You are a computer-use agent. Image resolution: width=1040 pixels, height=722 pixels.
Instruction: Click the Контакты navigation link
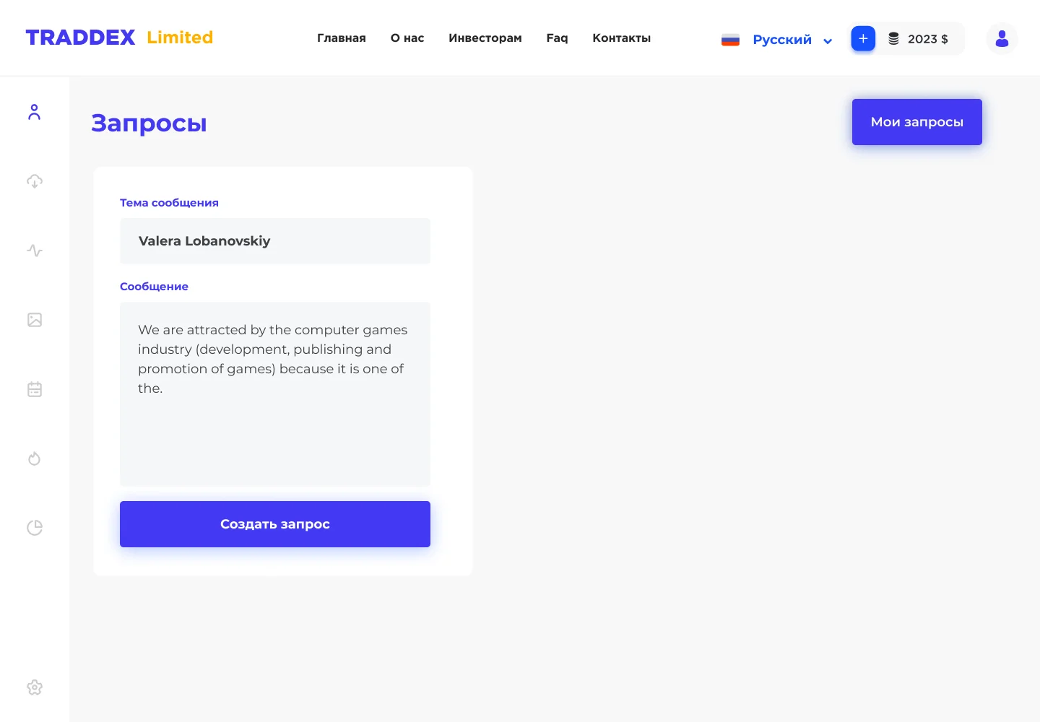(622, 38)
